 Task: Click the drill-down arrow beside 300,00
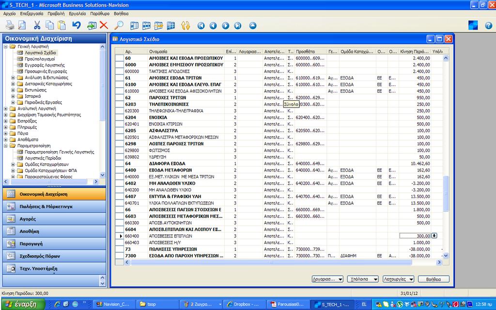(x=434, y=236)
